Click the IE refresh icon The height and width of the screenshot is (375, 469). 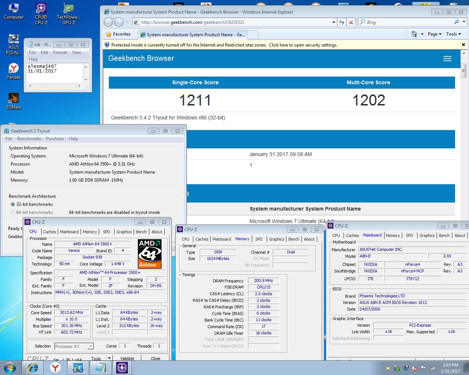[342, 22]
